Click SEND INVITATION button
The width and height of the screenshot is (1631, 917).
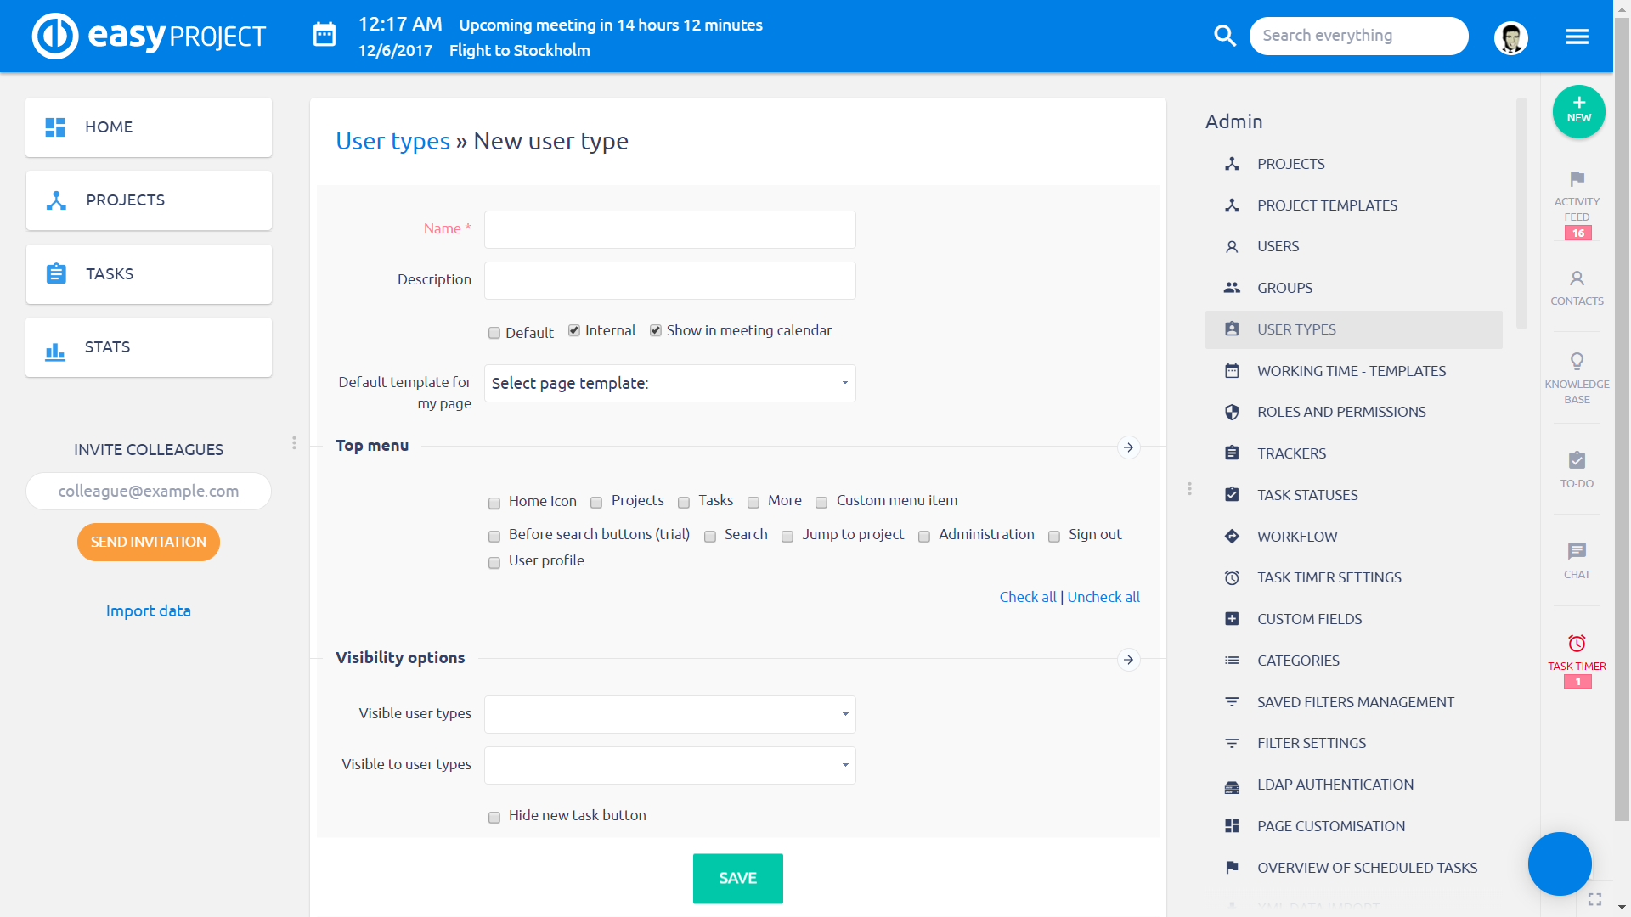(x=149, y=542)
